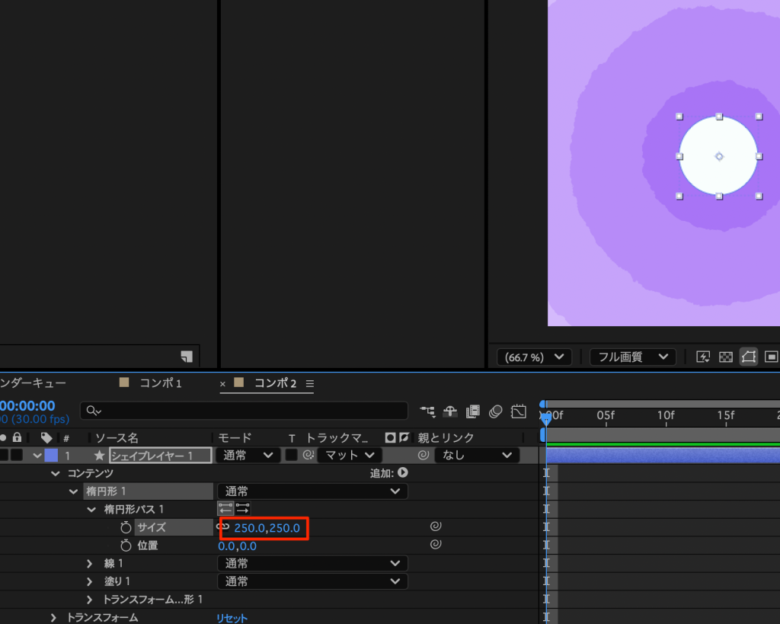Viewport: 780px width, 624px height.
Task: Open the magnification 66.7% dropdown
Action: click(x=534, y=357)
